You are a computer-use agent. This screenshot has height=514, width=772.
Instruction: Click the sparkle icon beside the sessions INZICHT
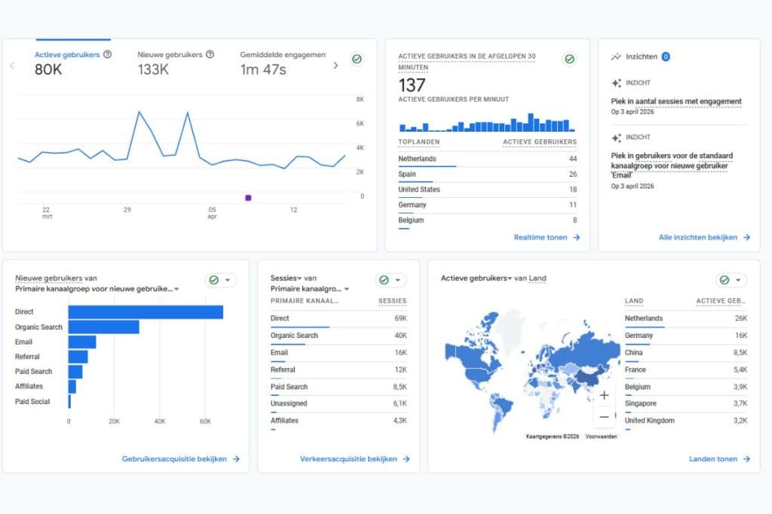pyautogui.click(x=616, y=83)
